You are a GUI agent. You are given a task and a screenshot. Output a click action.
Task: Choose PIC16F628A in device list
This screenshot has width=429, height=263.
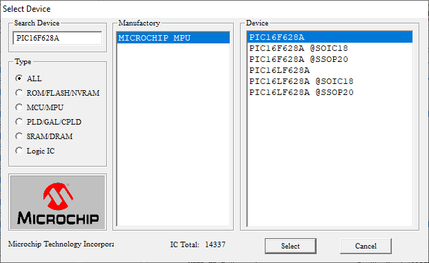point(330,37)
